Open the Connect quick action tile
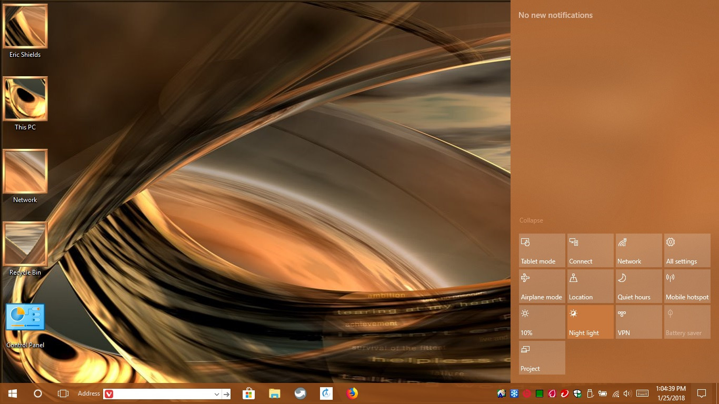The image size is (719, 404). pos(591,250)
